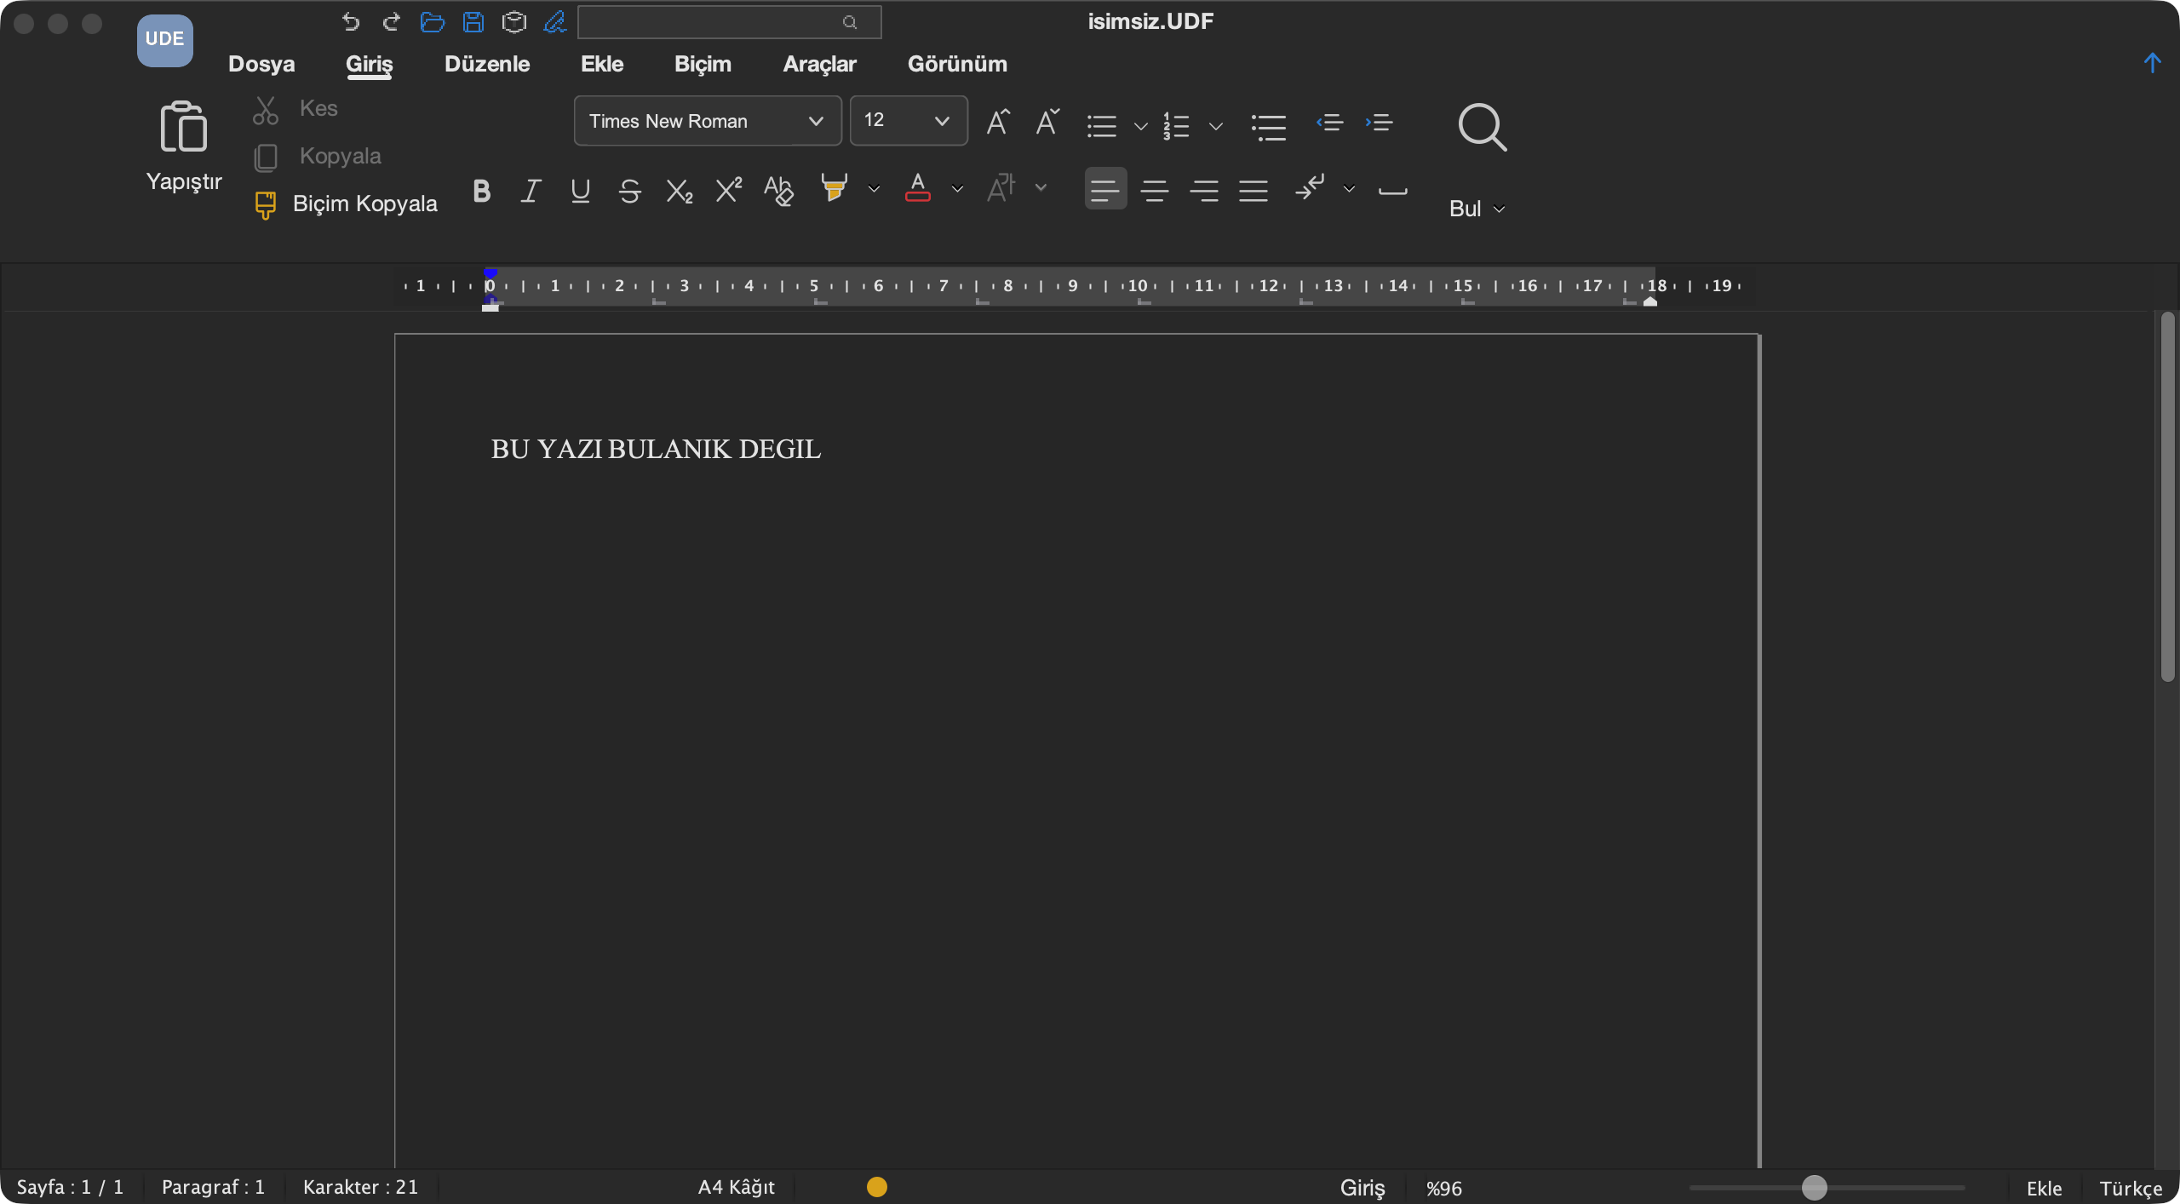Click the multilevel list icon
The width and height of the screenshot is (2180, 1204).
[1269, 127]
